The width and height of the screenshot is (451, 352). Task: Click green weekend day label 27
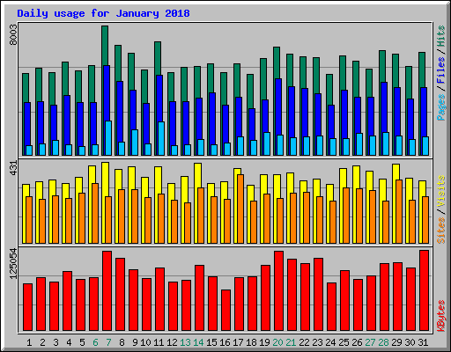pos(370,342)
